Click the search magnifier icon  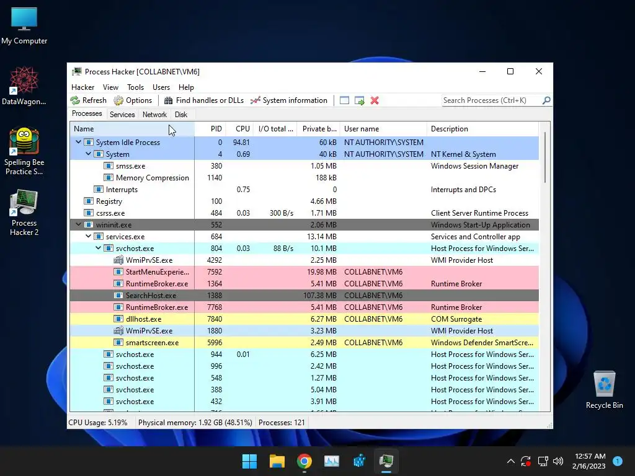pyautogui.click(x=546, y=100)
